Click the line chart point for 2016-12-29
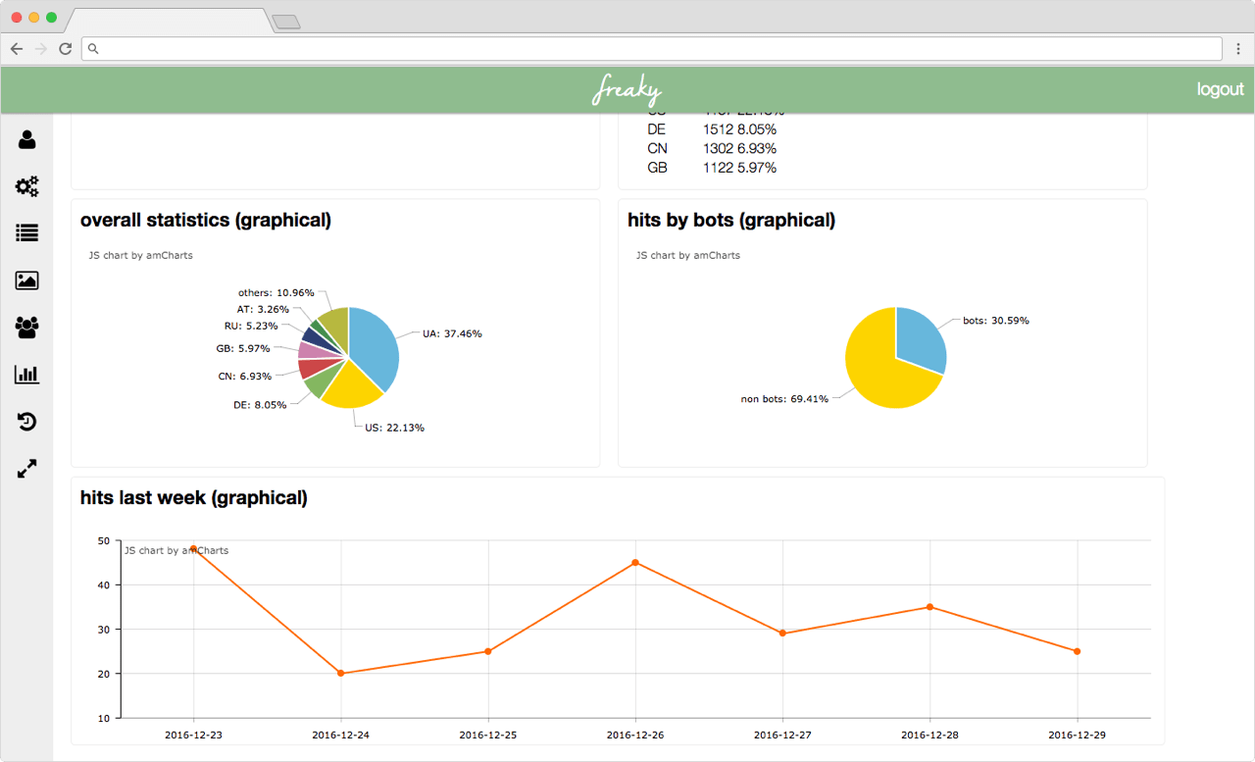 [1077, 651]
